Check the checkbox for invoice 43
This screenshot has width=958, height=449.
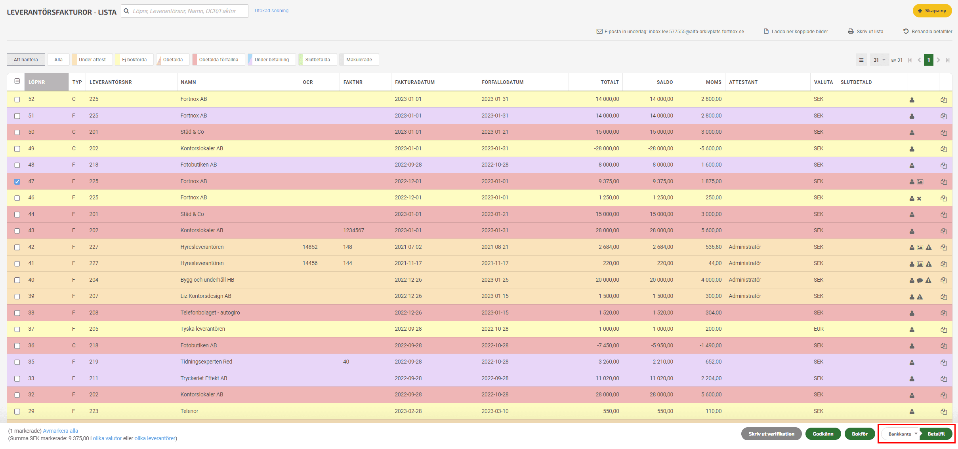pyautogui.click(x=17, y=231)
